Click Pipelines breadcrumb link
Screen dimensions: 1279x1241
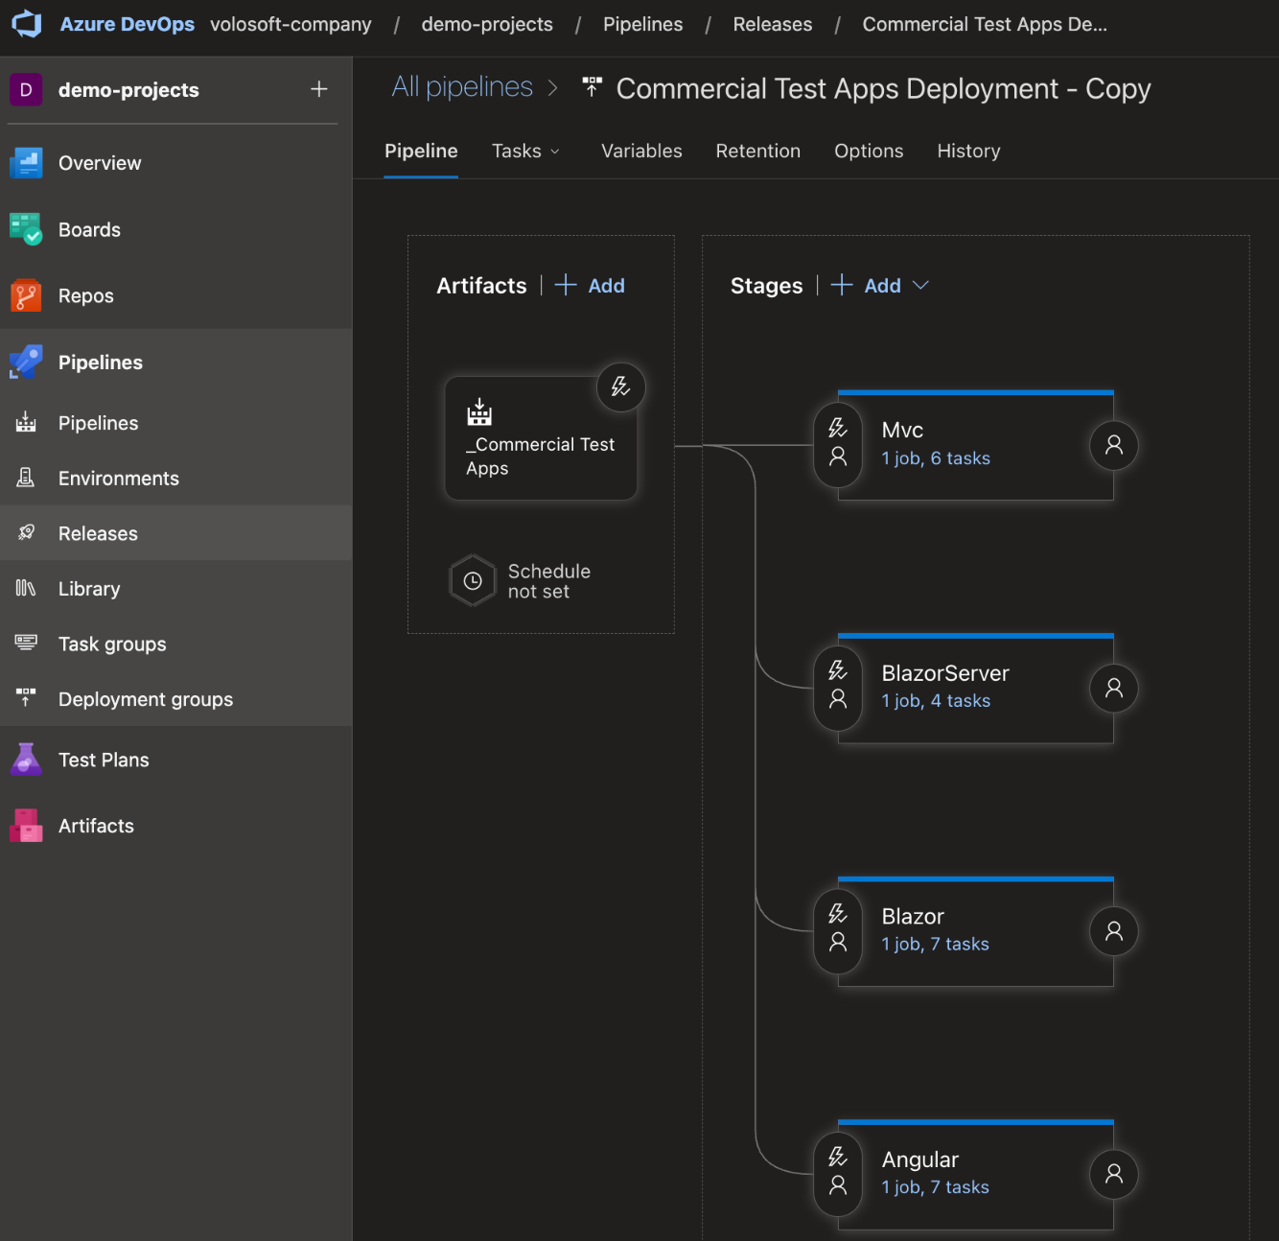[x=642, y=24]
